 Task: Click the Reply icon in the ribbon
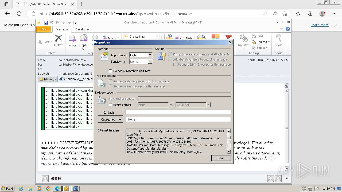72,41
